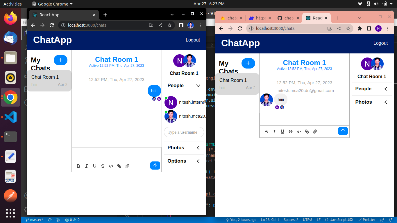Open Chat Room 1 in left window list
Viewport: 397px width, 223px height.
49,81
